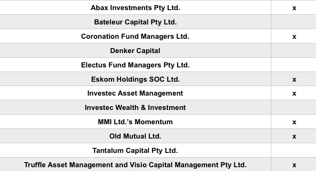
Task: Click the Denker Capital cell
Action: [x=135, y=51]
